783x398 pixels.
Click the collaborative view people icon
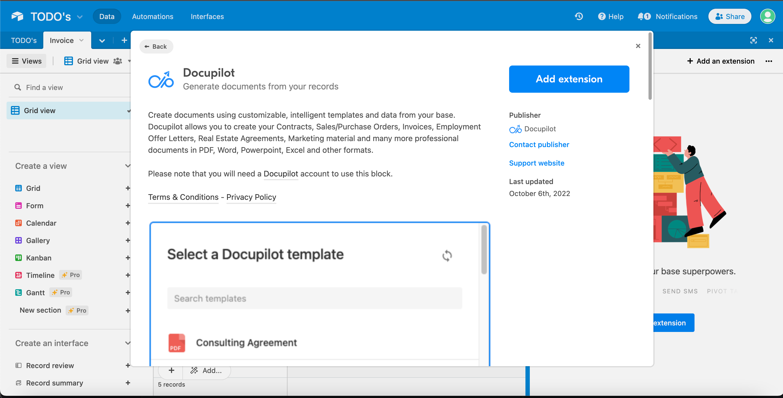118,61
